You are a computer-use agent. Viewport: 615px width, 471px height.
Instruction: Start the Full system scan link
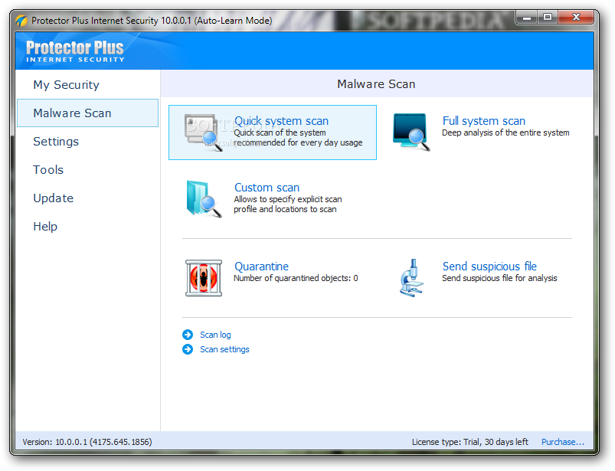click(x=483, y=121)
